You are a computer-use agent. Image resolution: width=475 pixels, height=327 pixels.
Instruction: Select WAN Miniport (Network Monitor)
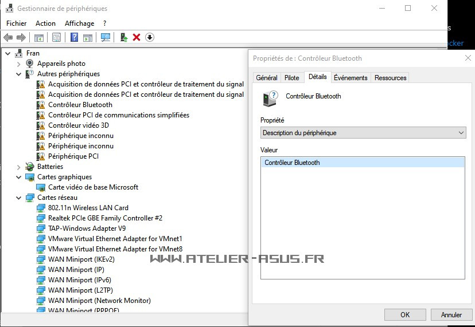99,301
